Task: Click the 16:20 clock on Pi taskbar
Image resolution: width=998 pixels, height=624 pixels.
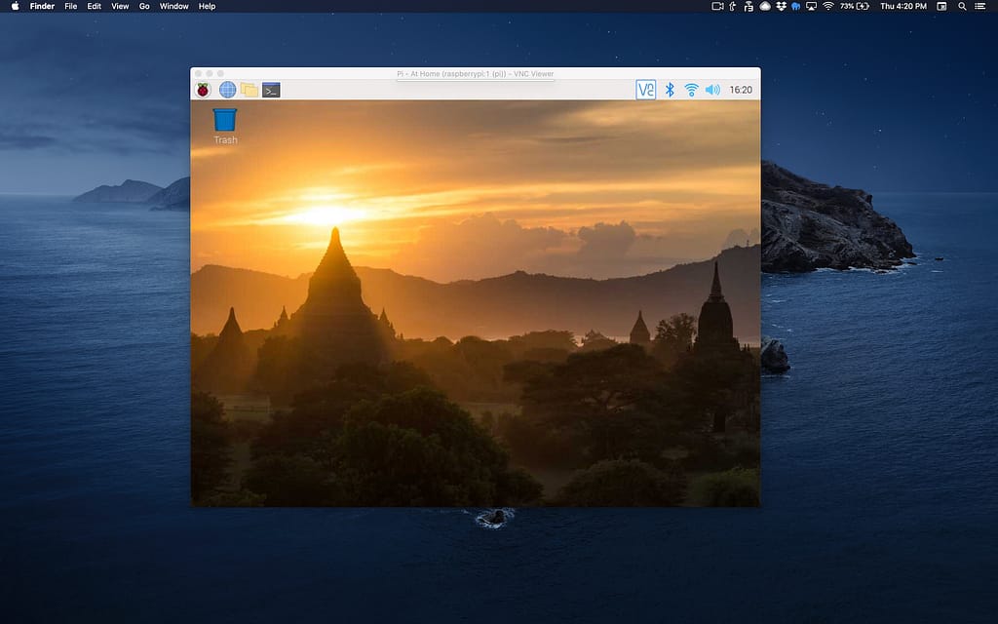Action: click(x=741, y=90)
